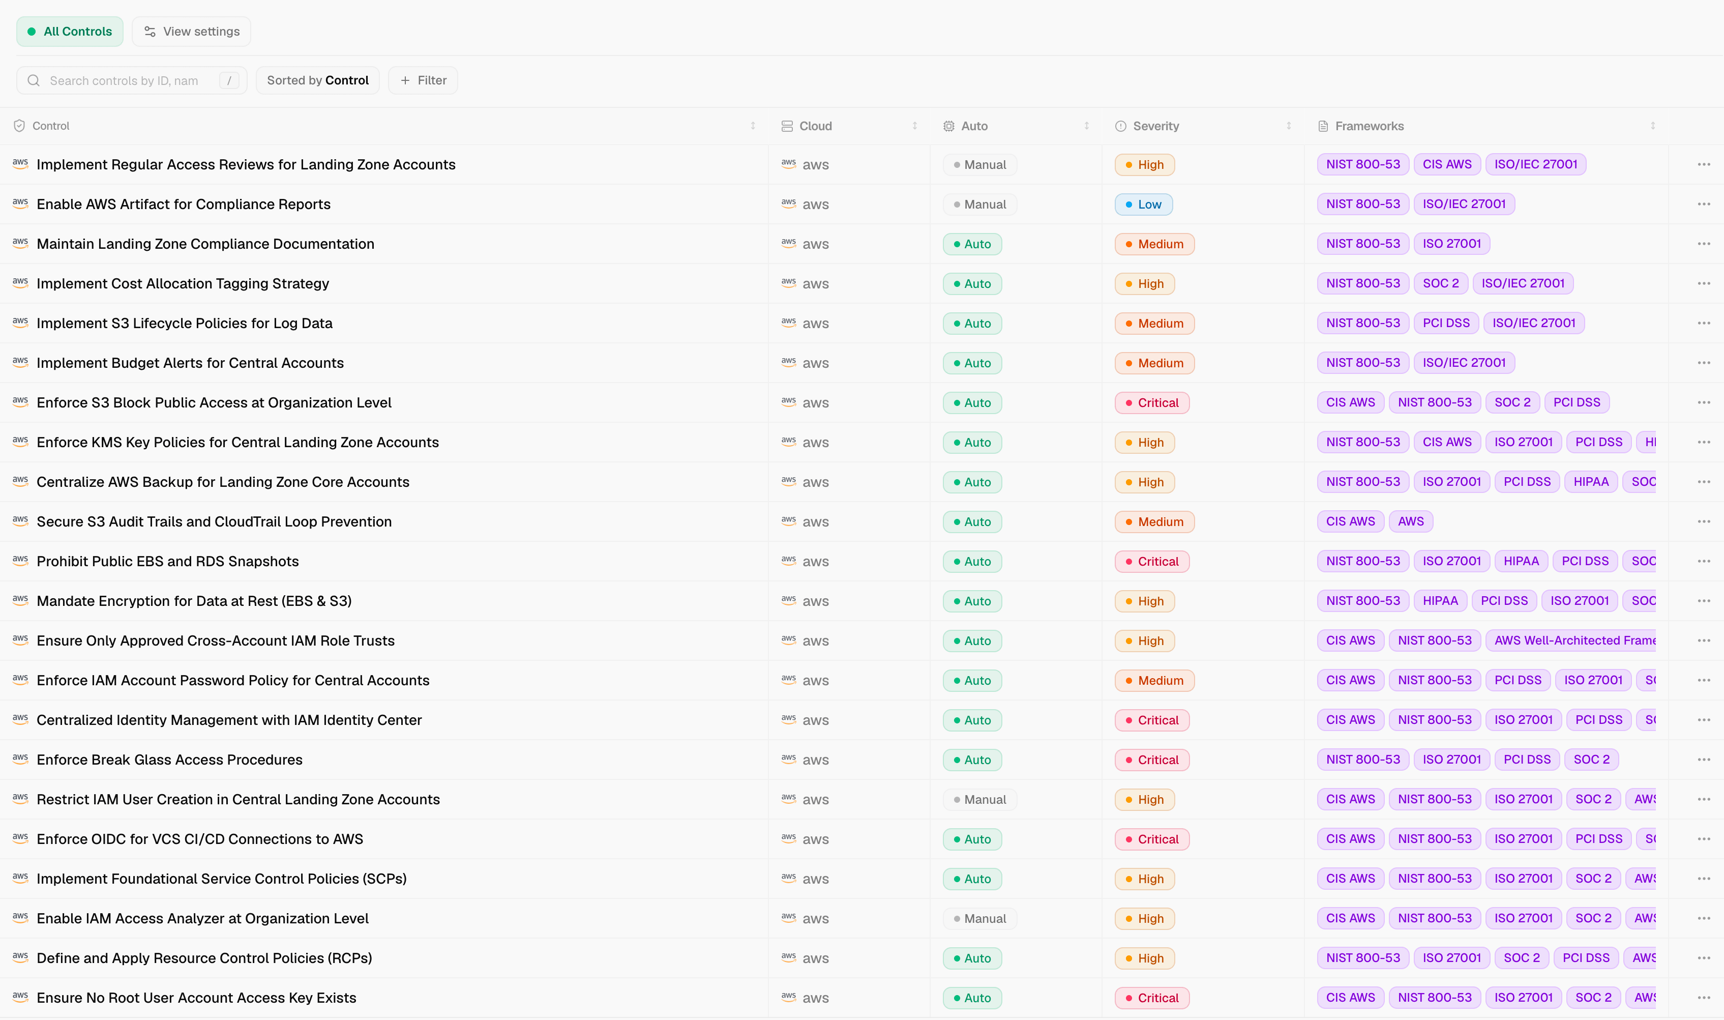Focus the Search controls input field
The height and width of the screenshot is (1020, 1724).
pos(131,80)
